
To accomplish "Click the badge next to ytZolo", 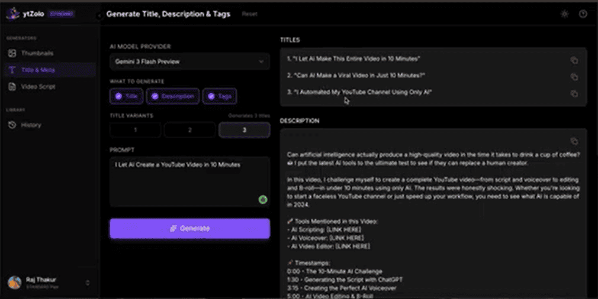I will [x=61, y=14].
